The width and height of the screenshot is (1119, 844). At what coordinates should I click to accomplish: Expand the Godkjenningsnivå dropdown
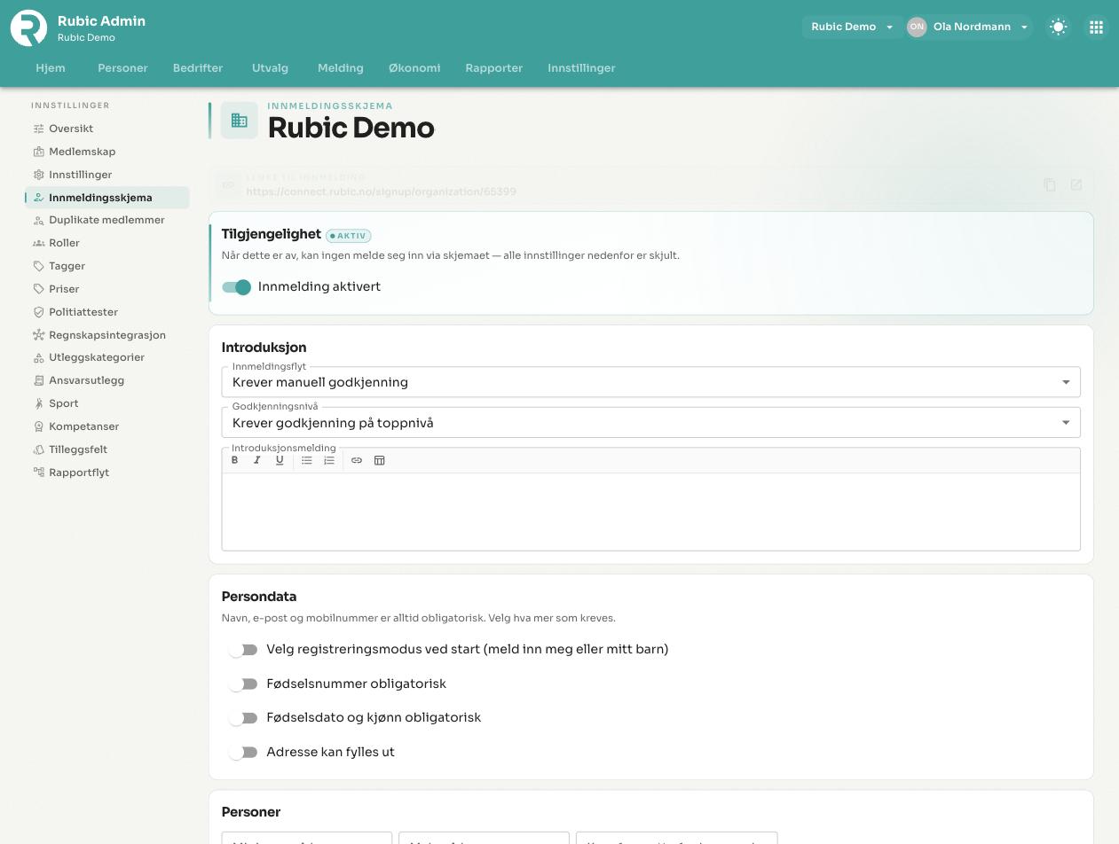pos(650,423)
